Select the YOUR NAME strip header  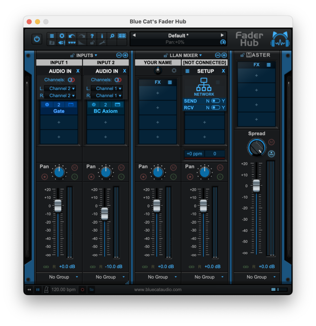tap(158, 62)
